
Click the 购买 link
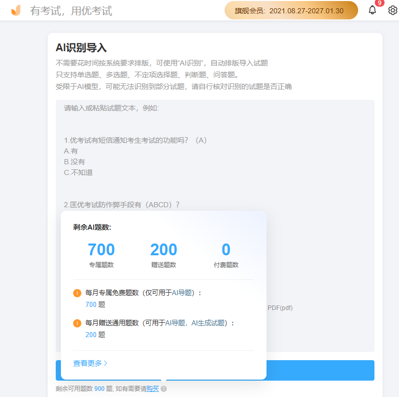152,389
